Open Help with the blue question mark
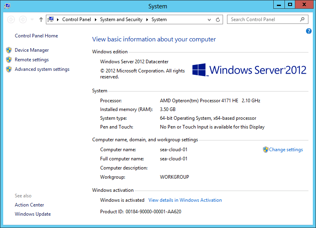This screenshot has height=228, width=316. (x=308, y=31)
